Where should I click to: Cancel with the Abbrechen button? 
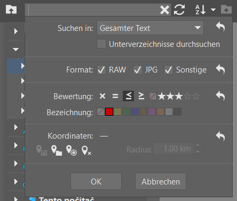click(161, 181)
